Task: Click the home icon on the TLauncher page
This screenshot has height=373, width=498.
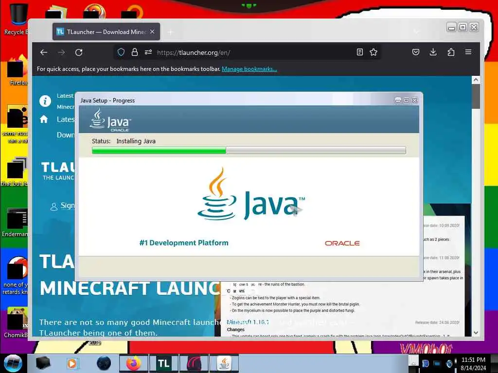Action: tap(44, 119)
